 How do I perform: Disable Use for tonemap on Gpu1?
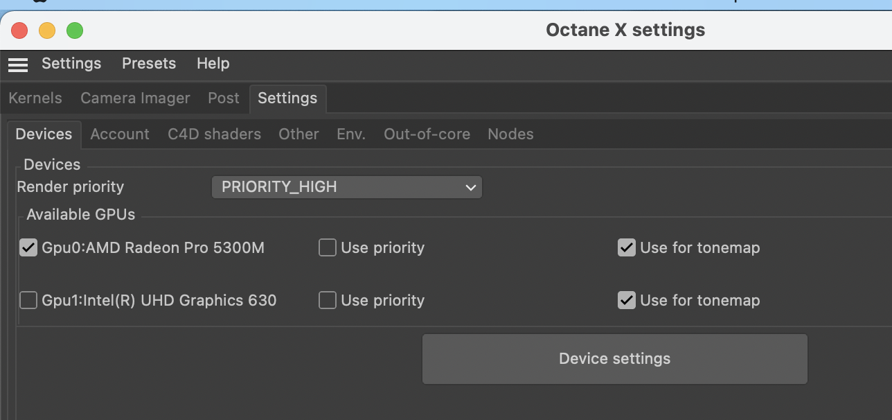pos(627,301)
